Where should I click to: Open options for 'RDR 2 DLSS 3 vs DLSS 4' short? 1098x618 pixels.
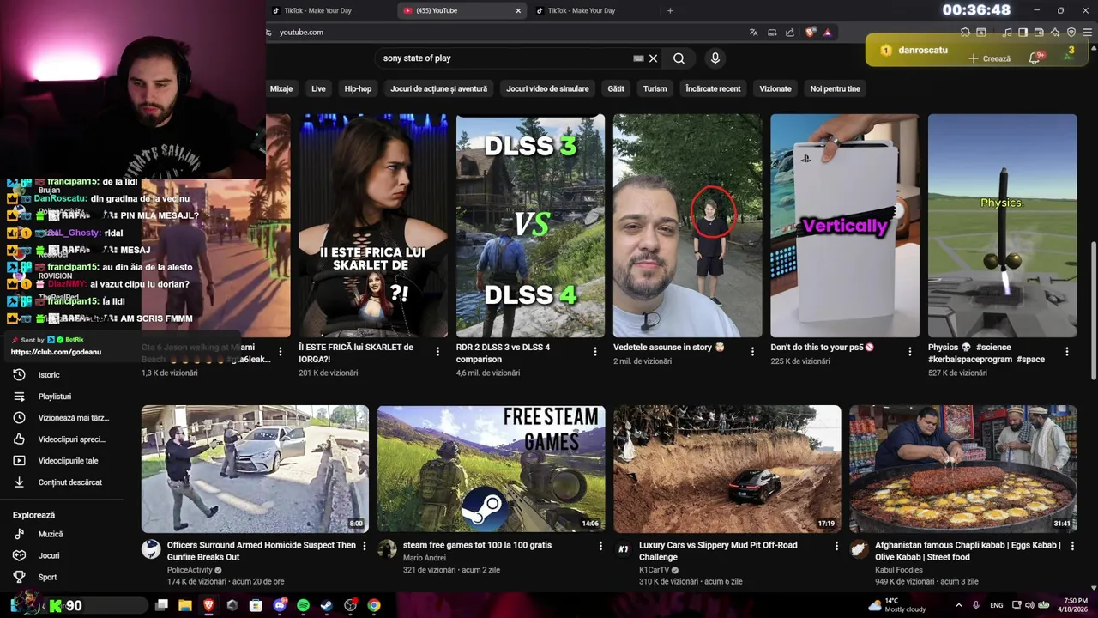594,352
